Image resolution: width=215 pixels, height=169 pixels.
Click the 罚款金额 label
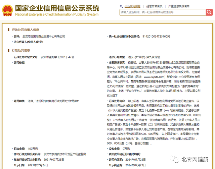pos(19,149)
